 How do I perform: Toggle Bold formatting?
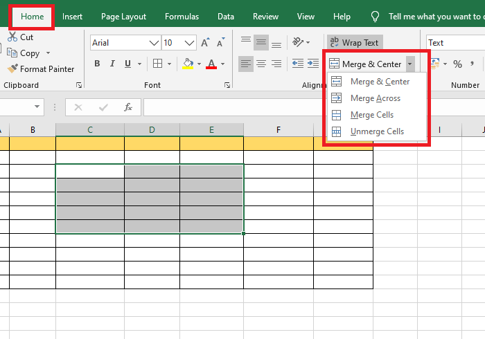(x=97, y=64)
